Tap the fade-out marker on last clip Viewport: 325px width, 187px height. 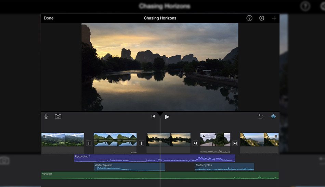pos(275,136)
